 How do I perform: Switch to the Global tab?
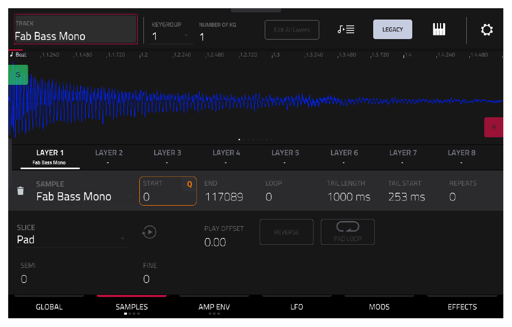click(49, 307)
